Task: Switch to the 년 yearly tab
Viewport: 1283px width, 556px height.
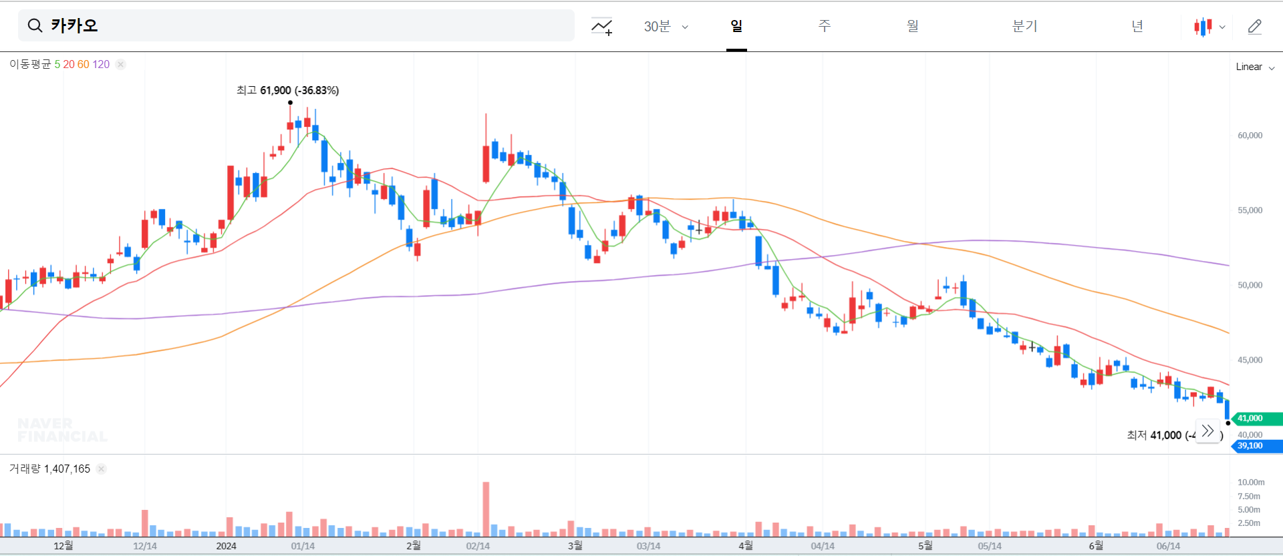Action: pyautogui.click(x=1137, y=26)
